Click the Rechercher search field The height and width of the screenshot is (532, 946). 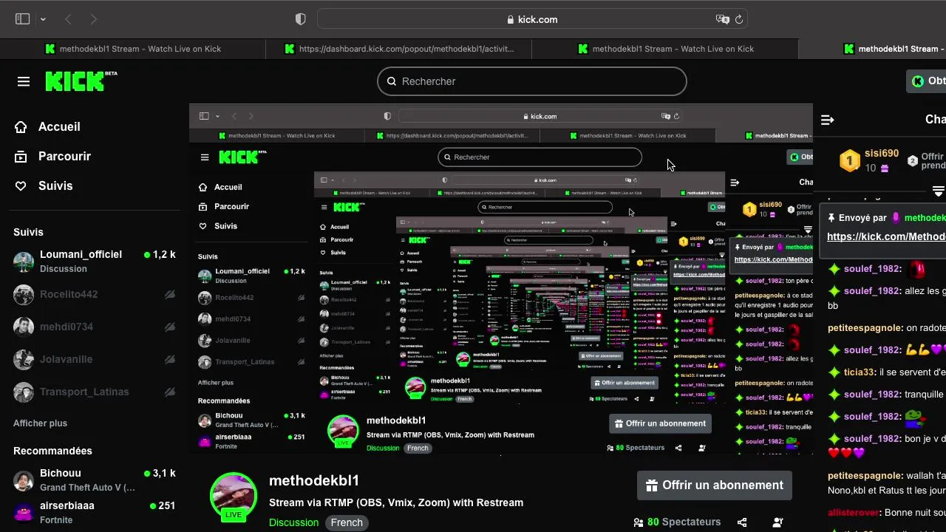point(532,81)
